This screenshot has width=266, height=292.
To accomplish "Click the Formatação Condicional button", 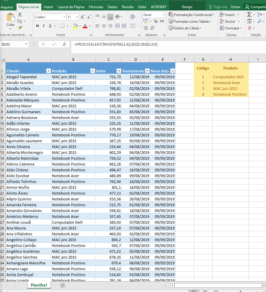I will click(x=192, y=15).
